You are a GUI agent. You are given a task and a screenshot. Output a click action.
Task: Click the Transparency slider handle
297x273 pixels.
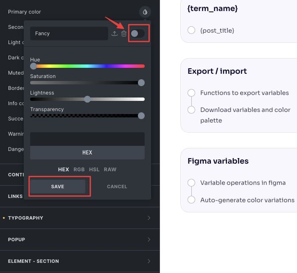(141, 116)
